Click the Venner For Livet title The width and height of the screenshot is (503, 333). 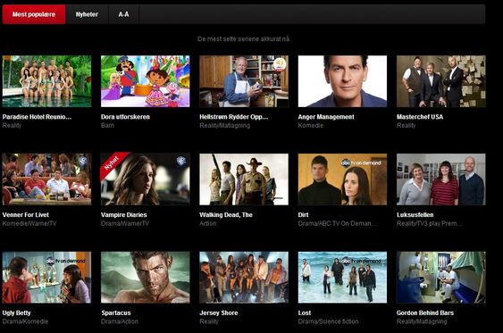26,215
